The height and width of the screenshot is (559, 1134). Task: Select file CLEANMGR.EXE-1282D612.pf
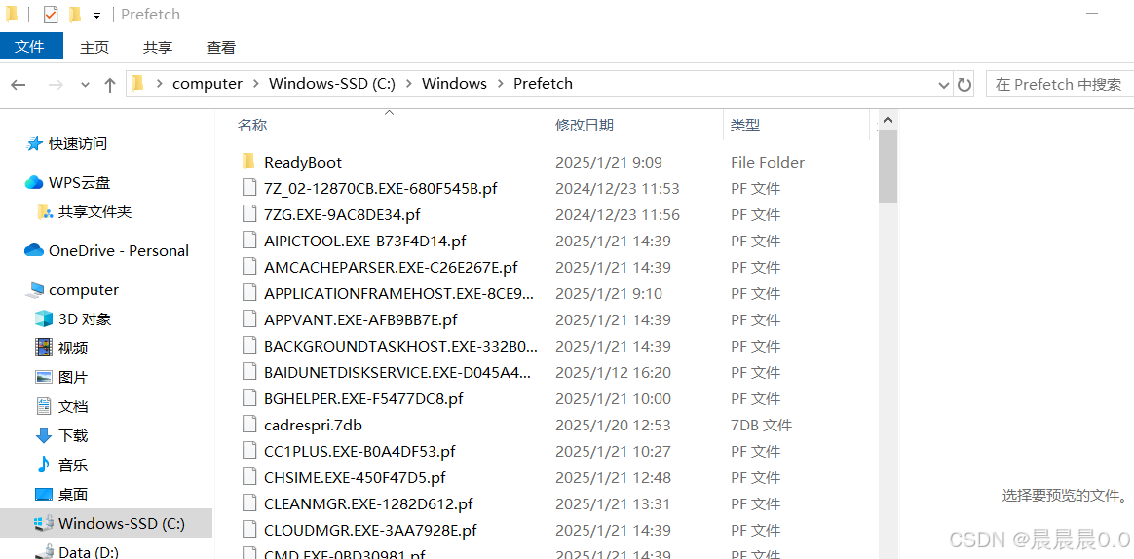(x=369, y=504)
